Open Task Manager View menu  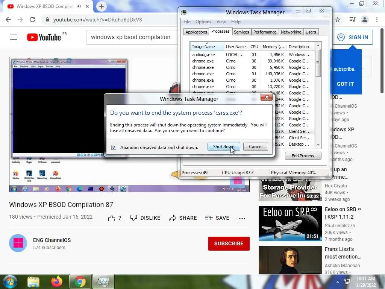tap(221, 22)
